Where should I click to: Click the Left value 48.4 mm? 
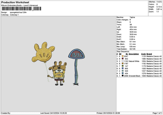point(133,27)
